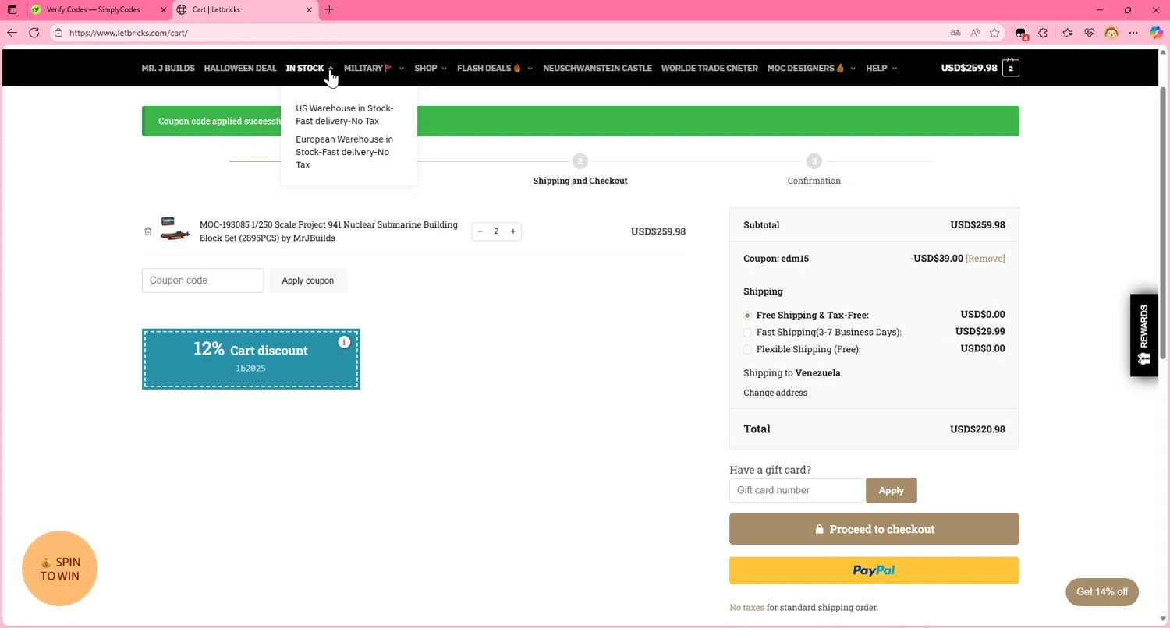Open the Favorites list icon
The height and width of the screenshot is (628, 1170).
(1067, 33)
